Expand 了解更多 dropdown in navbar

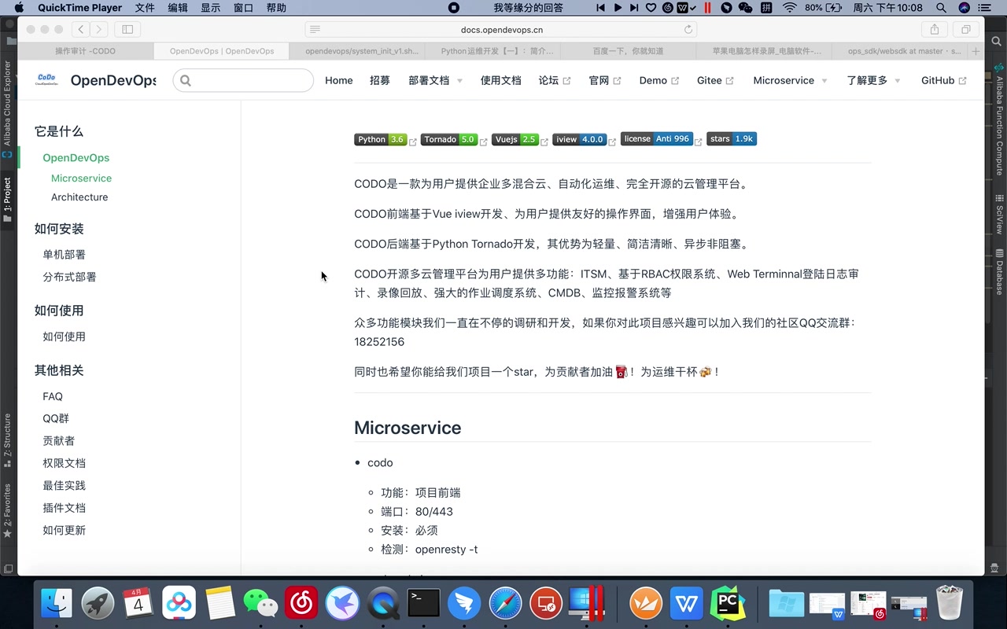tap(873, 80)
